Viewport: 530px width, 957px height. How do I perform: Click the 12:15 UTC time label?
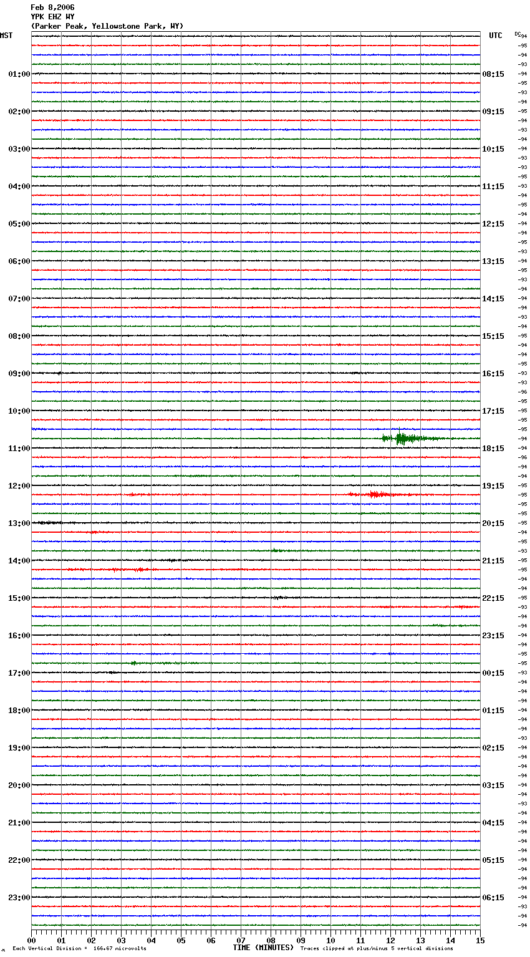click(x=493, y=224)
